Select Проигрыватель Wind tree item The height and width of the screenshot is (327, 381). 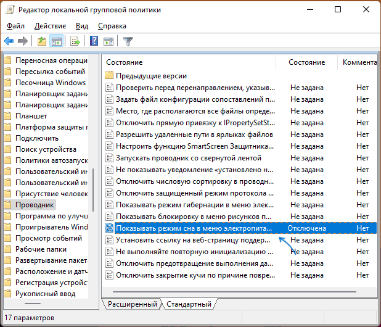coord(52,227)
